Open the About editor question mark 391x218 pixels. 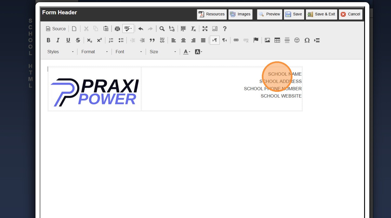coord(224,29)
